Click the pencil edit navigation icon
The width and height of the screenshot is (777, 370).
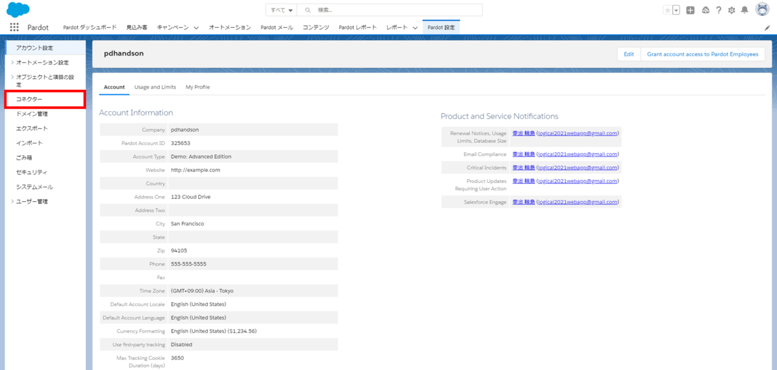click(767, 28)
